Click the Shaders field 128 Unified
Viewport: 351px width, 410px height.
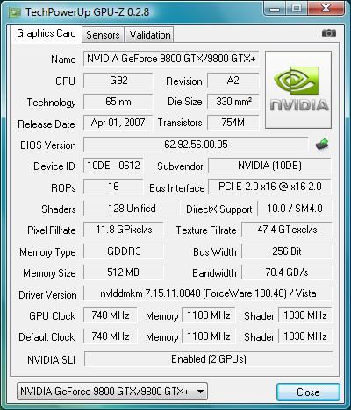[132, 209]
